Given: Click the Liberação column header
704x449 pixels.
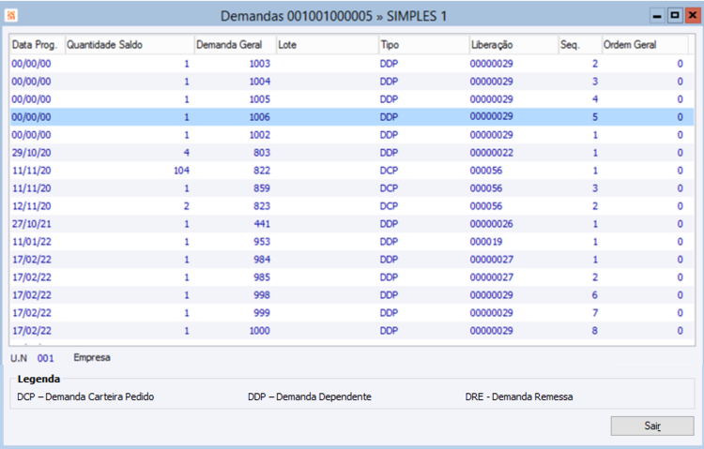Looking at the screenshot, I should coord(513,45).
